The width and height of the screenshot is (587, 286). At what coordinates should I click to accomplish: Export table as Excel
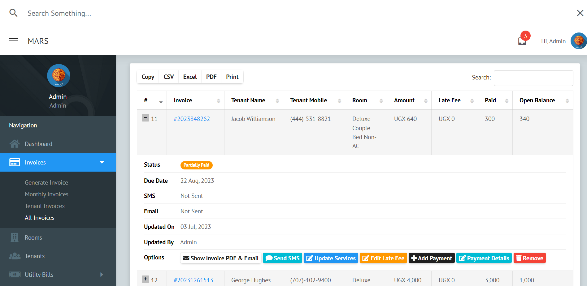[190, 77]
